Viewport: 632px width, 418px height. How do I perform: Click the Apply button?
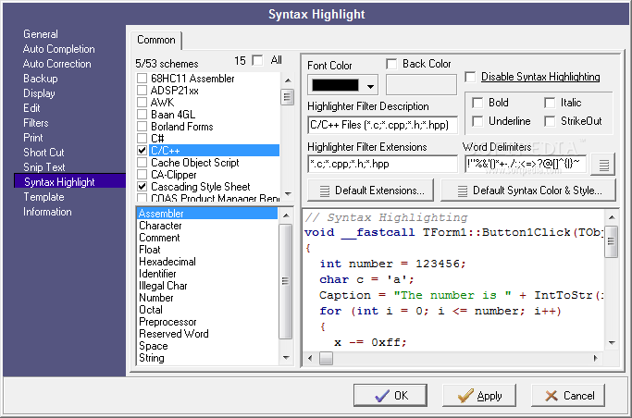point(479,396)
